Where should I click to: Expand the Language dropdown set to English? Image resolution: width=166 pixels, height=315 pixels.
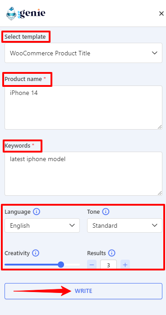point(42,225)
